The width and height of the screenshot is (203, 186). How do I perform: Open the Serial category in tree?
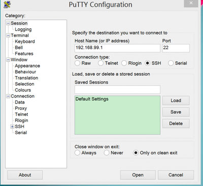[x=21, y=133]
